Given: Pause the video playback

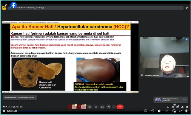Looking at the screenshot, I should 4,111.
